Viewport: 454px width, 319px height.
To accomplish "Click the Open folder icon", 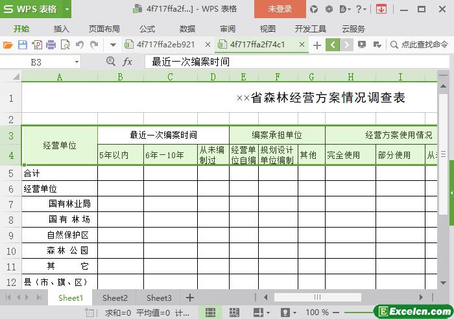I will click(8, 45).
